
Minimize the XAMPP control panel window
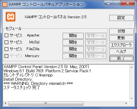(x=108, y=3)
